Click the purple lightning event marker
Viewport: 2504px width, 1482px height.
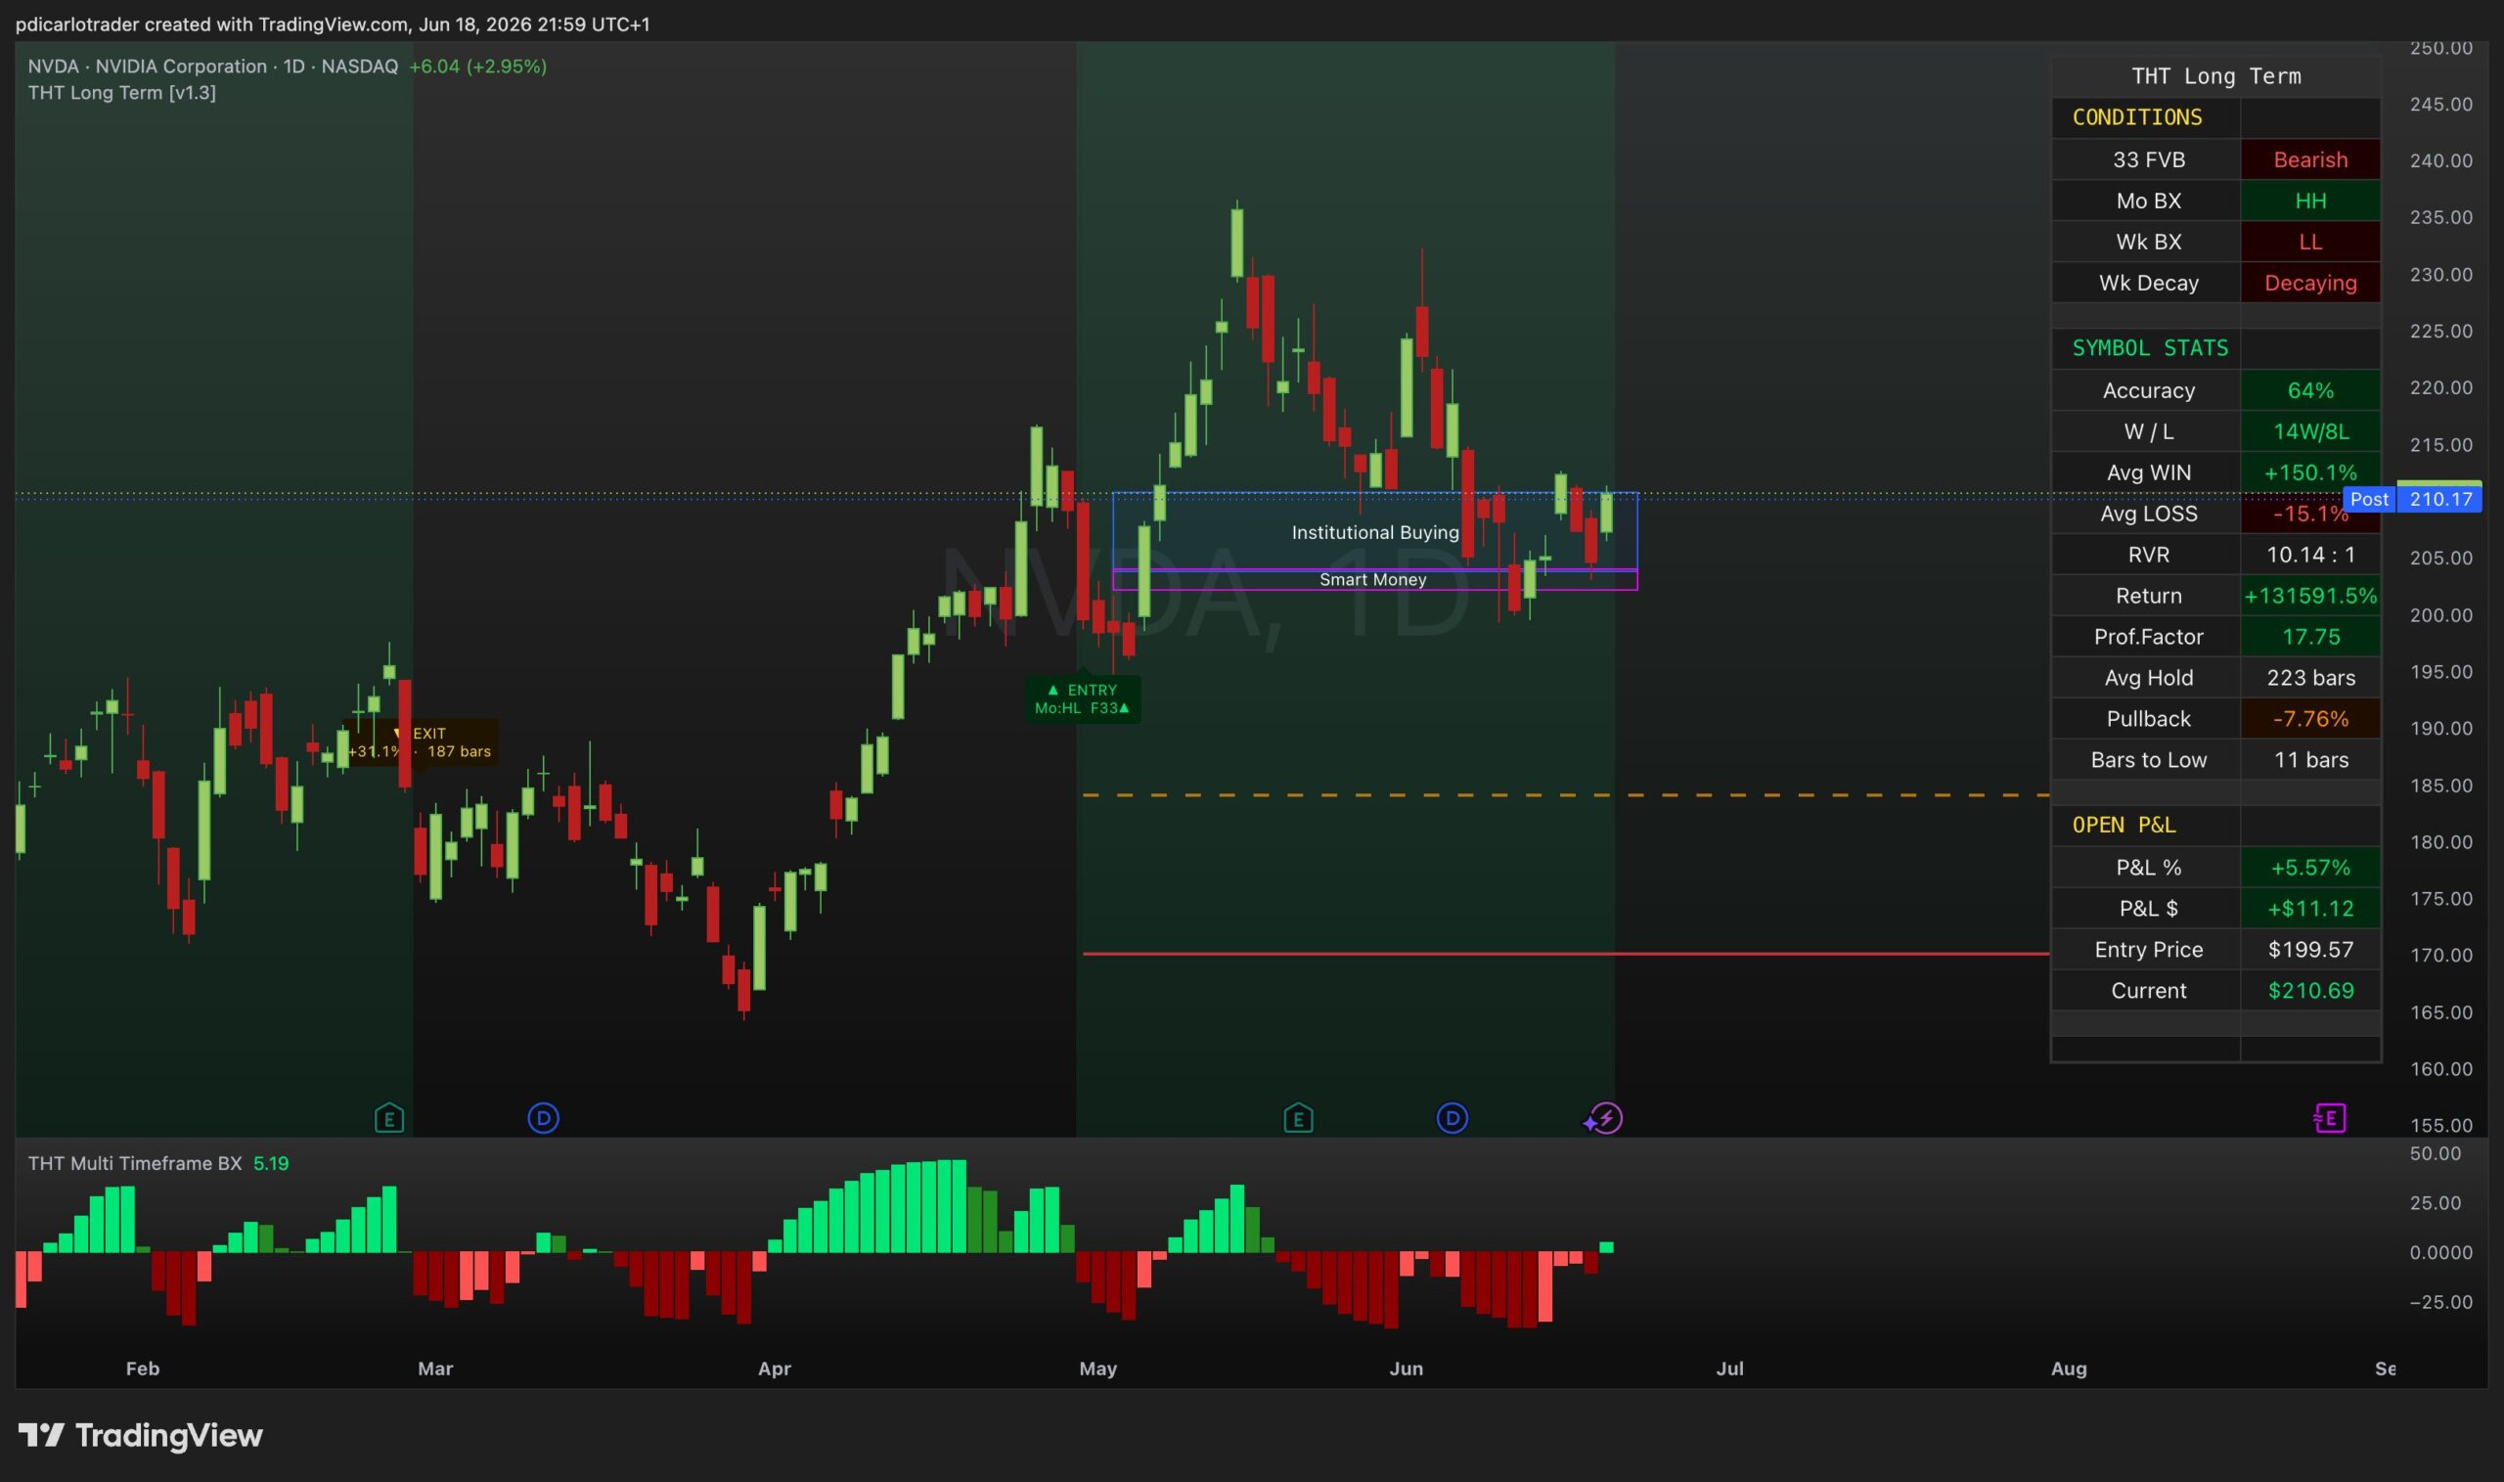point(1603,1117)
